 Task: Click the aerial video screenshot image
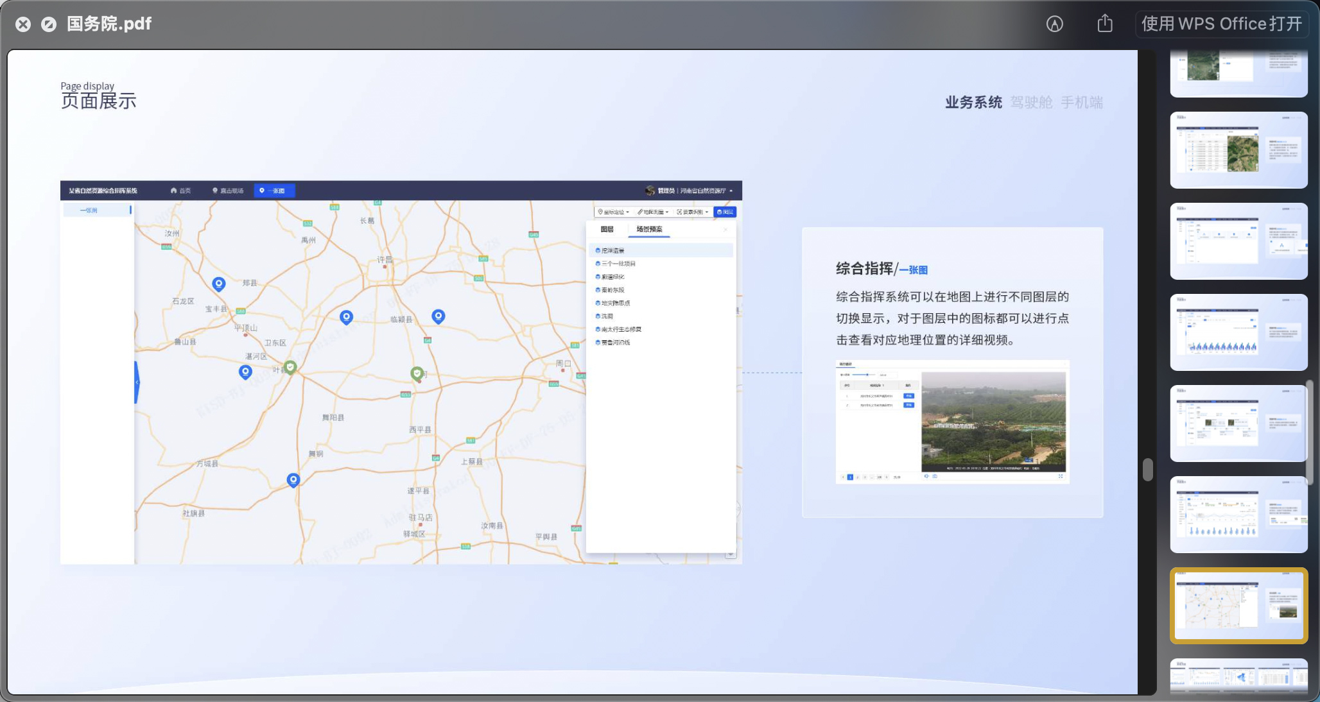click(x=993, y=422)
